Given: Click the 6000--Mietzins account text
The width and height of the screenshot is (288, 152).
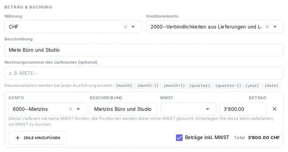Looking at the screenshot, I should 30,109.
